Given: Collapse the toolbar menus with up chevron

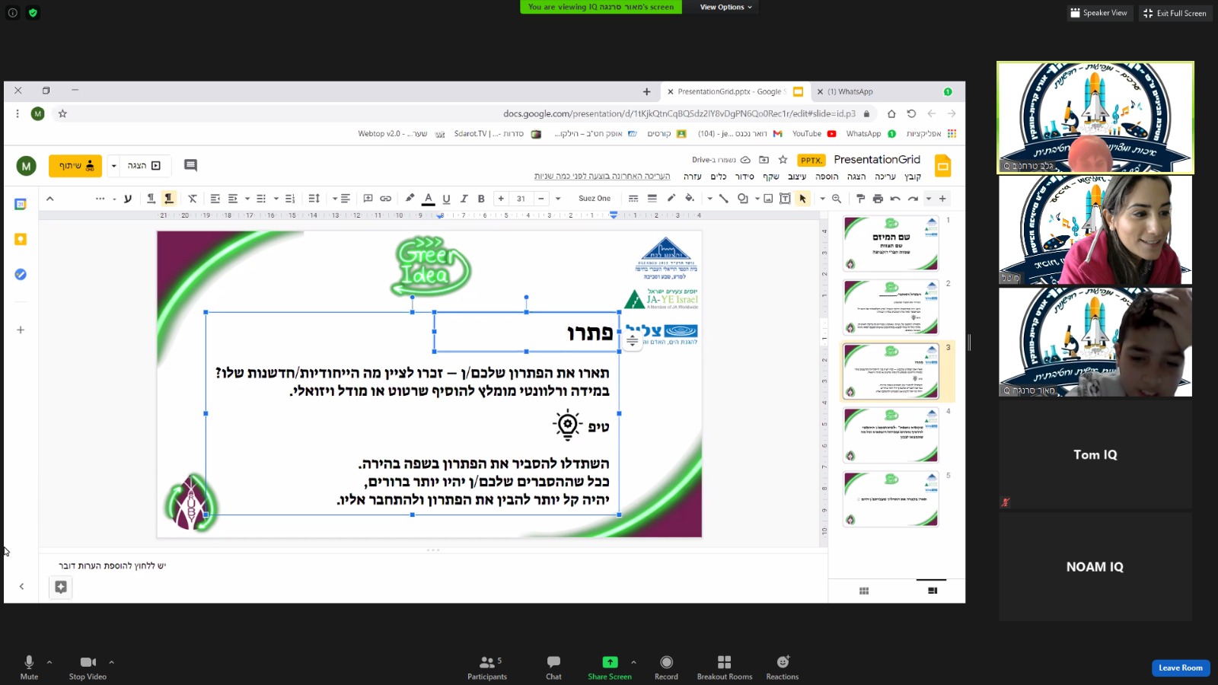Looking at the screenshot, I should point(50,199).
